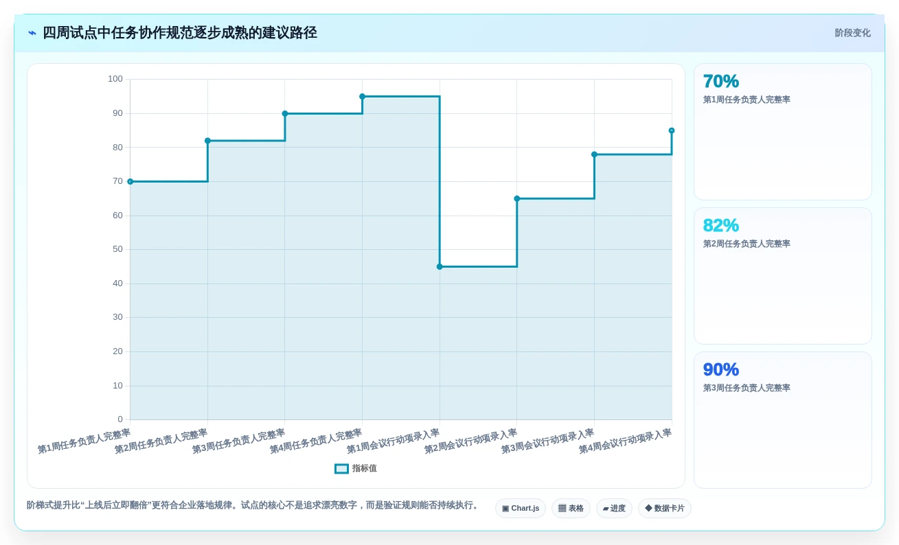The height and width of the screenshot is (545, 899).
Task: Click the data point at 第4周会议行动项录入率 (85)
Action: pos(672,130)
